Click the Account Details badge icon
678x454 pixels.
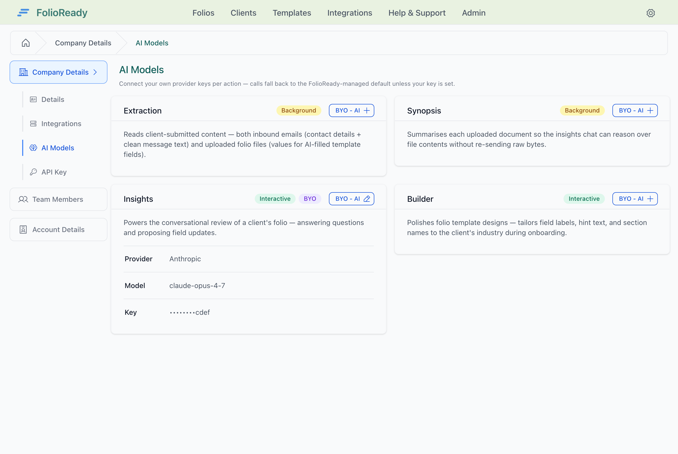pyautogui.click(x=23, y=230)
